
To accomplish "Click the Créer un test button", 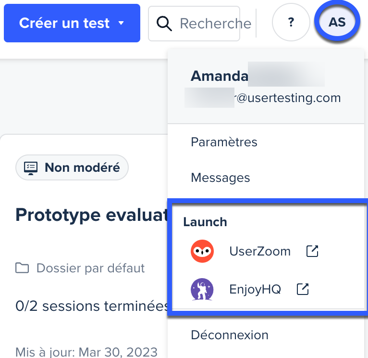I will [72, 23].
